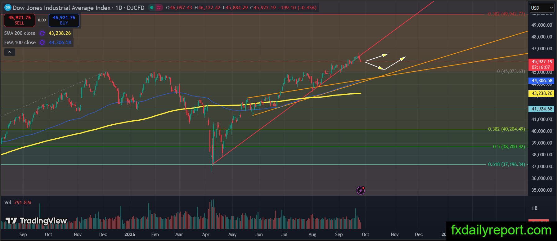The height and width of the screenshot is (241, 557).
Task: Click the 2025 label on the time axis
Action: pyautogui.click(x=130, y=234)
